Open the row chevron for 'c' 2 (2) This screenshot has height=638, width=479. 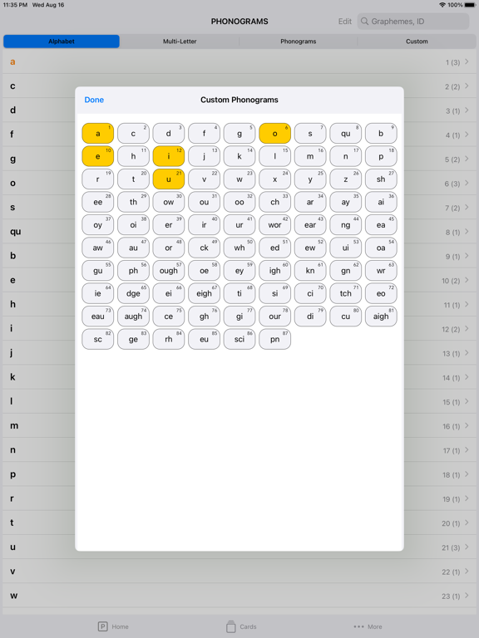pos(467,86)
